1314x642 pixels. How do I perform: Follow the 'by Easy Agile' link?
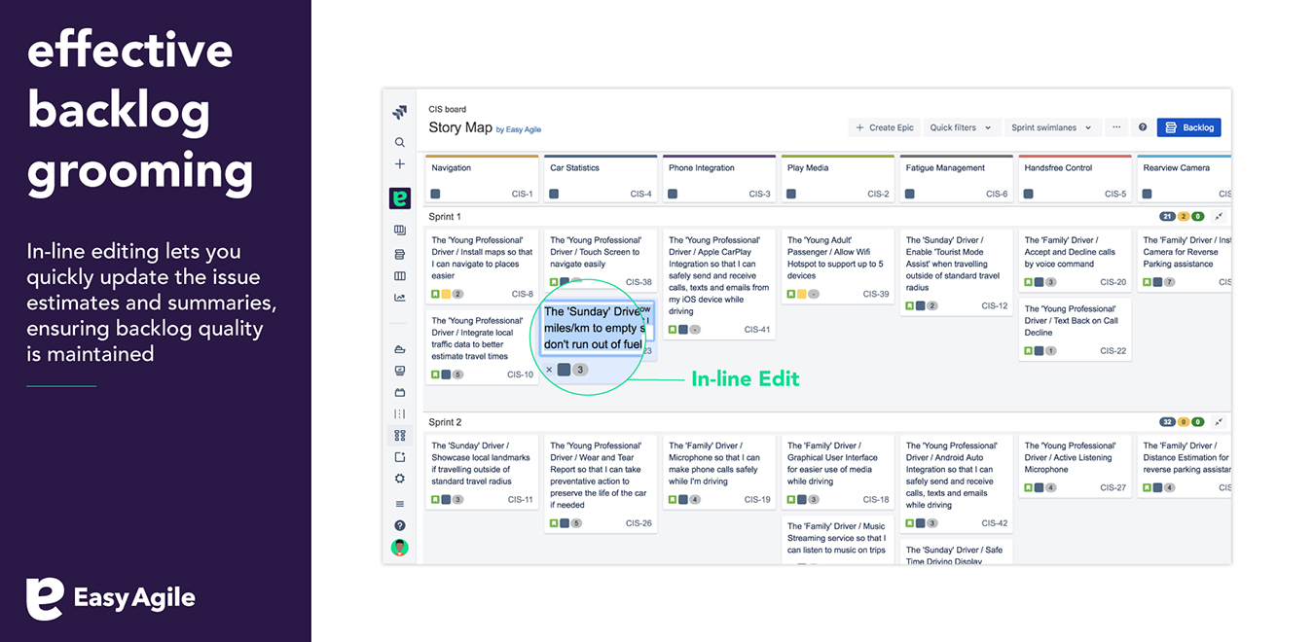coord(521,129)
